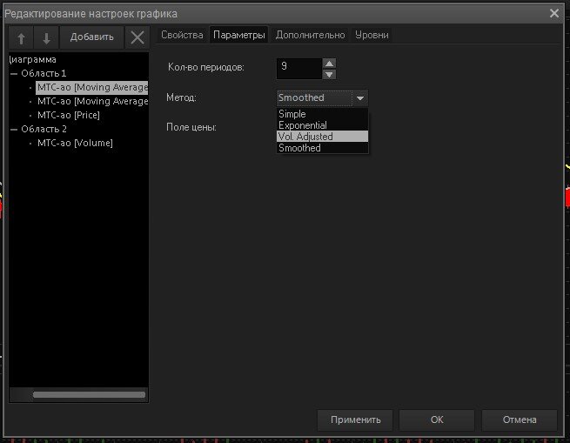The width and height of the screenshot is (570, 443).
Task: Move selected item up with arrow icon
Action: [21, 37]
